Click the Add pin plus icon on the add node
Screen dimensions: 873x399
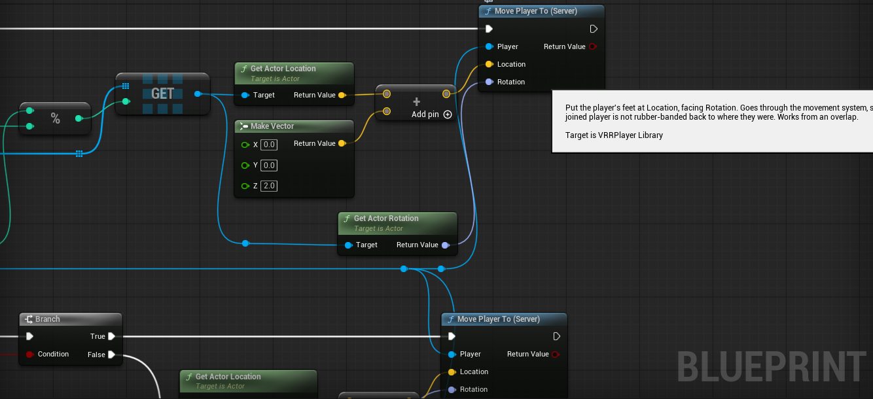(448, 114)
